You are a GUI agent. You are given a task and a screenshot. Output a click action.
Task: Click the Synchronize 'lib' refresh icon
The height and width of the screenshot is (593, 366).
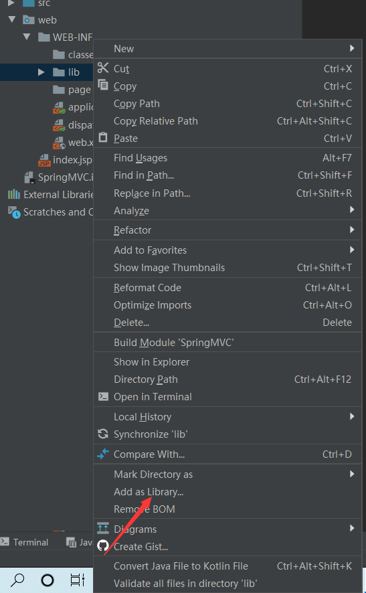[x=103, y=434]
